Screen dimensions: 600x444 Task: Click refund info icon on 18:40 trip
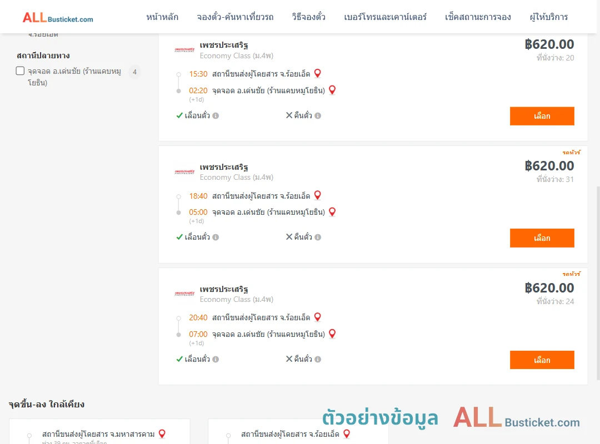pos(318,237)
